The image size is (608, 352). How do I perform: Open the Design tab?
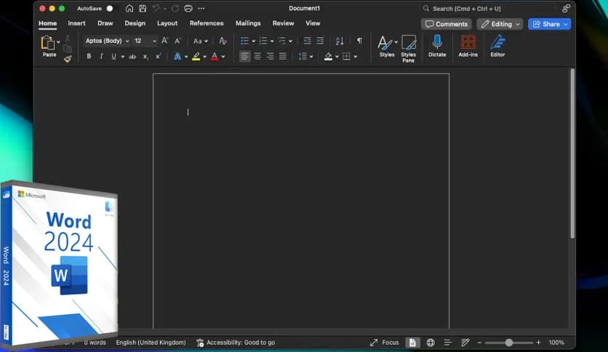(135, 23)
